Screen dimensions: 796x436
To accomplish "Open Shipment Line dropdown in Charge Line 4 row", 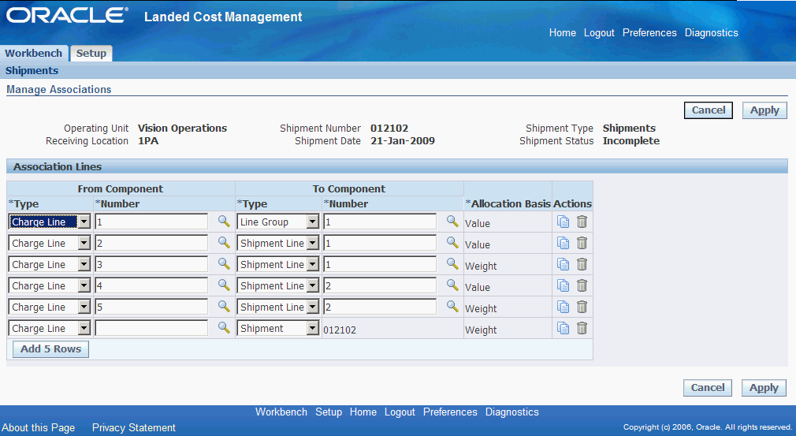I will 277,285.
